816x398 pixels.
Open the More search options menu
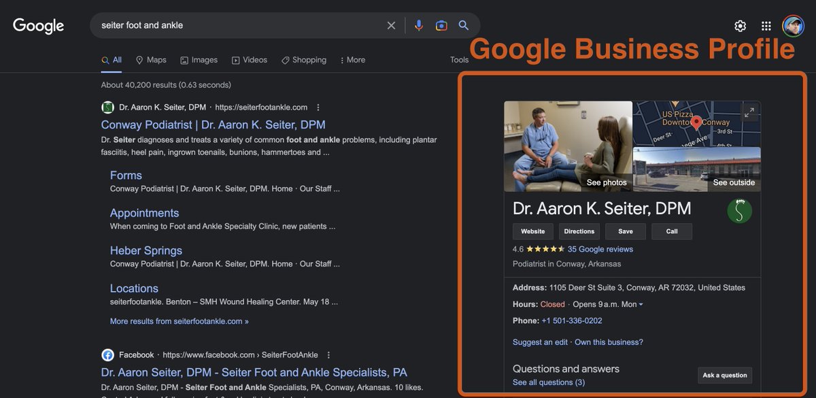tap(352, 60)
